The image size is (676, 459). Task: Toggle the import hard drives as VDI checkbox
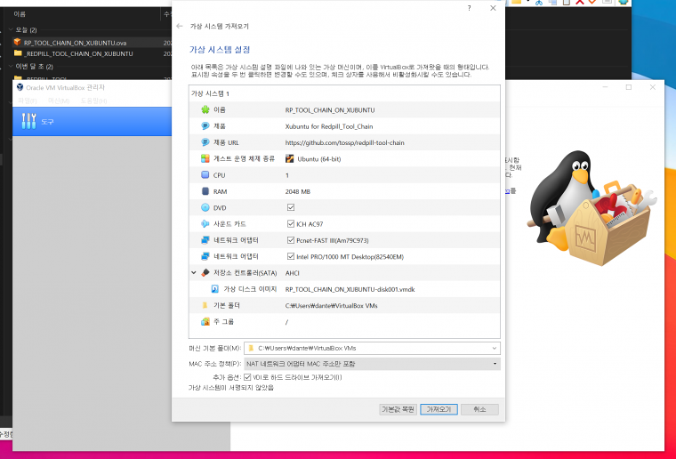pyautogui.click(x=247, y=377)
